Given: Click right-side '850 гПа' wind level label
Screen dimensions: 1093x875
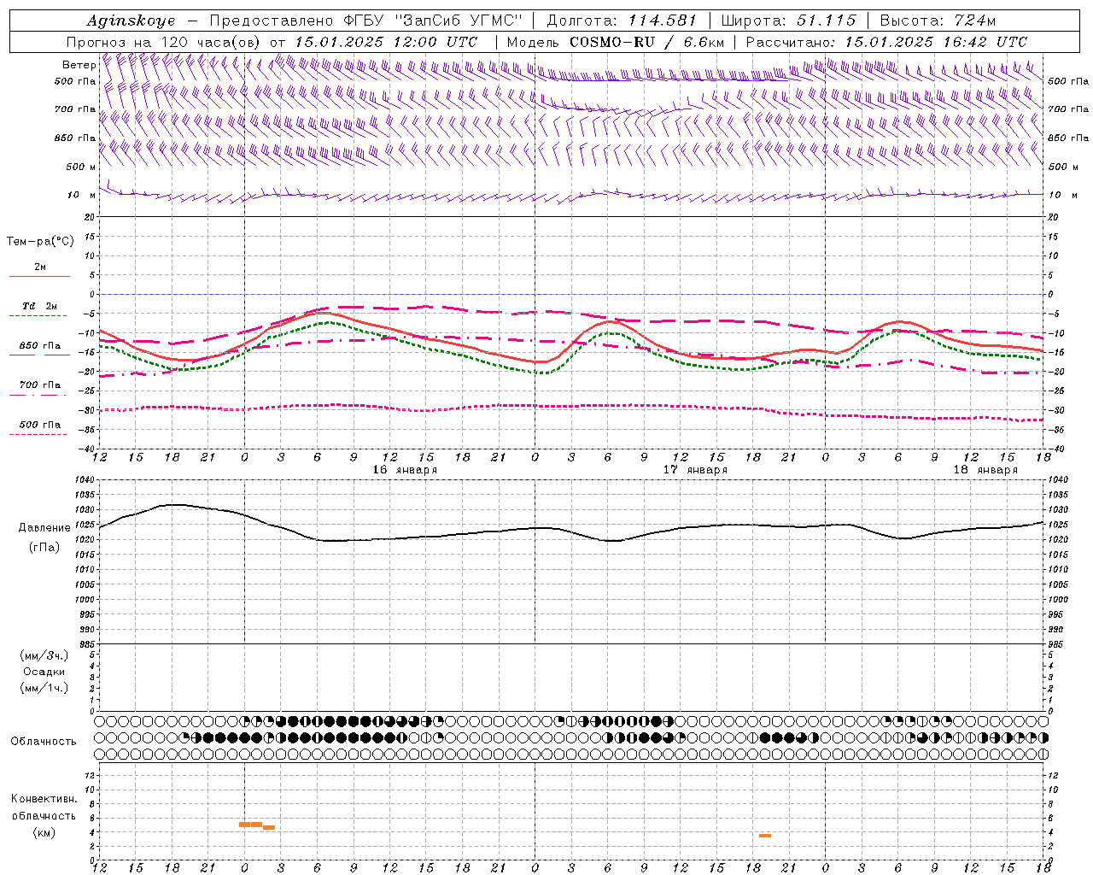Looking at the screenshot, I should coord(1068,138).
